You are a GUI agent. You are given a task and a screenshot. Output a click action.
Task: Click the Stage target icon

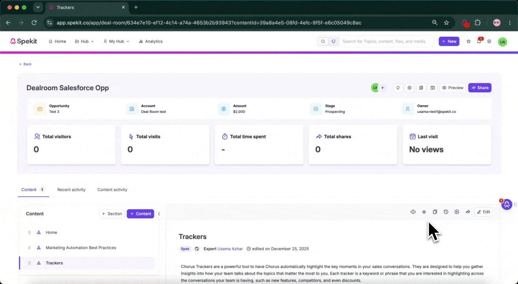[316, 109]
